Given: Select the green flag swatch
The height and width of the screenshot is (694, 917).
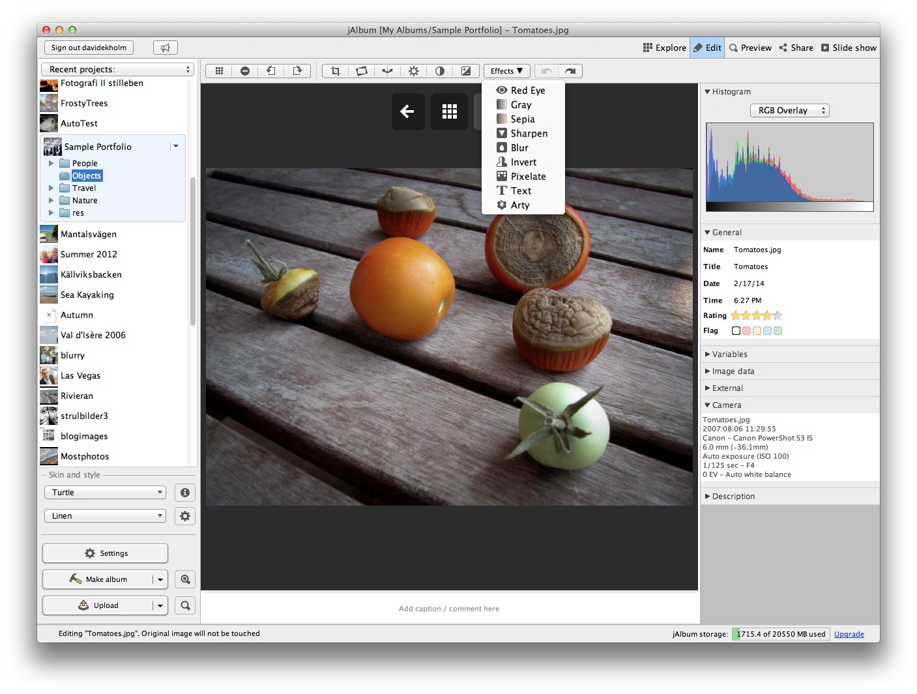Looking at the screenshot, I should (x=778, y=331).
